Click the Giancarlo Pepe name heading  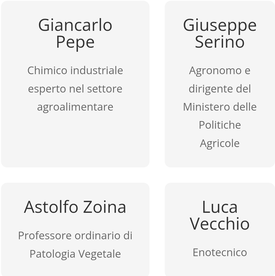[x=75, y=33]
